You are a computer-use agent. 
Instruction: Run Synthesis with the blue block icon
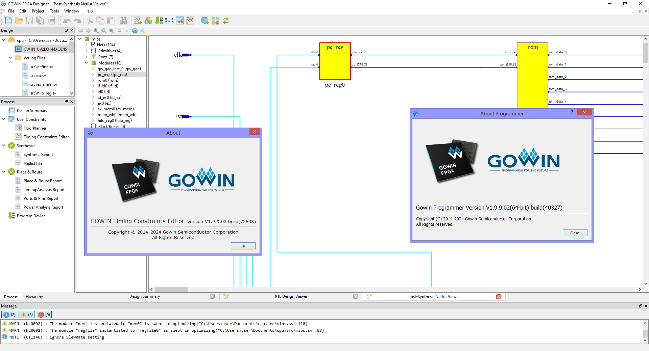click(x=205, y=21)
